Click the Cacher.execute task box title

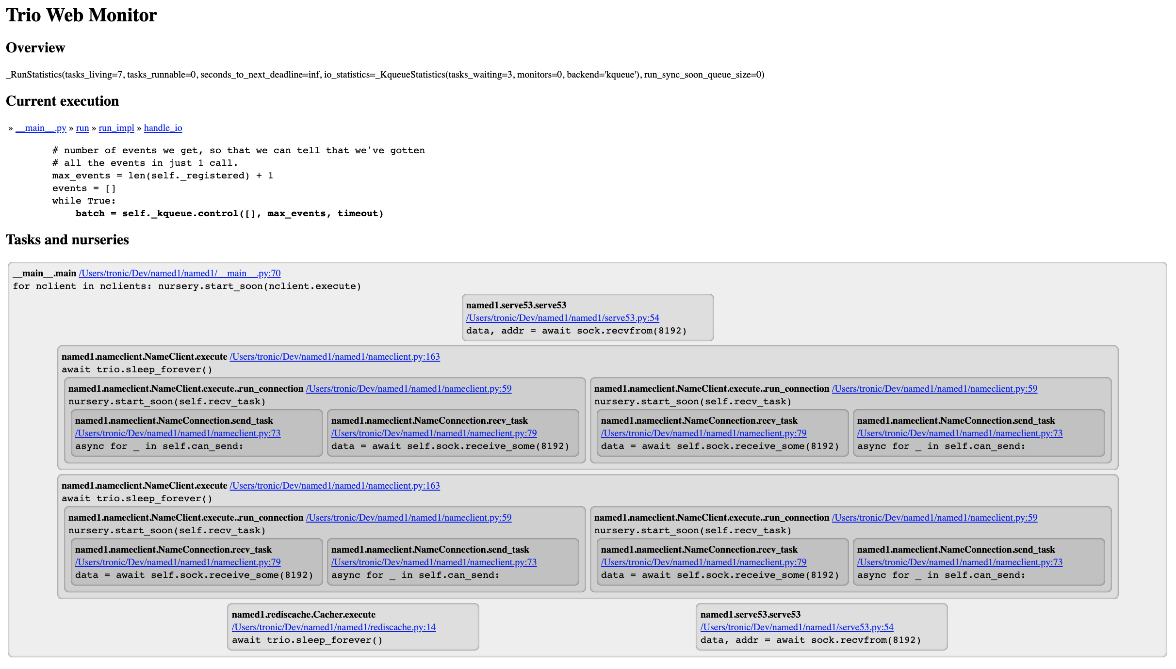click(x=304, y=615)
